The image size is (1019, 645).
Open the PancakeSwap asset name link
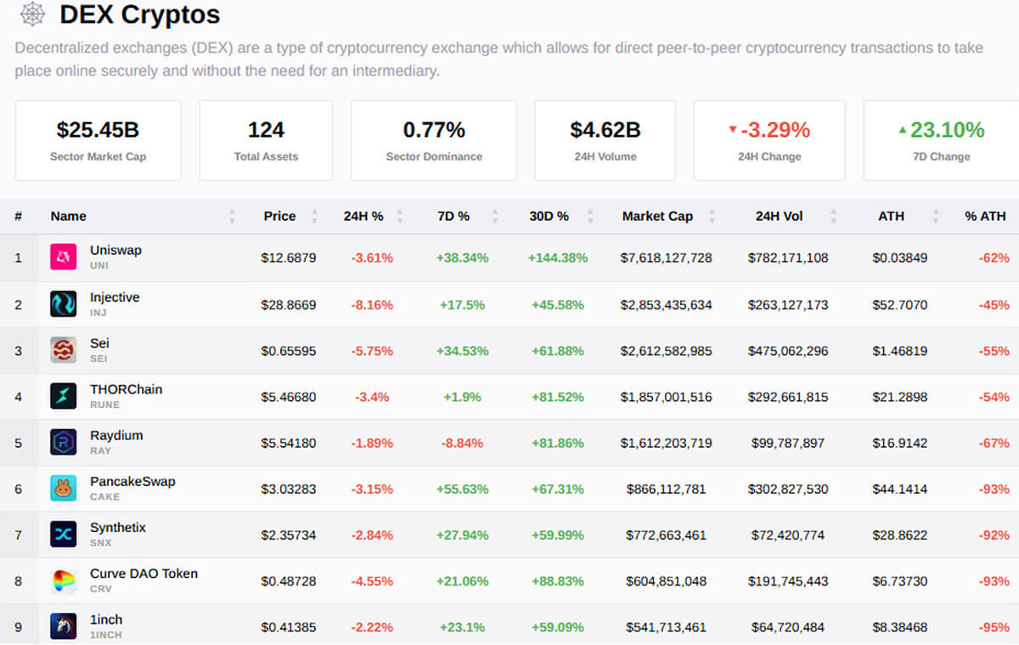[x=132, y=482]
